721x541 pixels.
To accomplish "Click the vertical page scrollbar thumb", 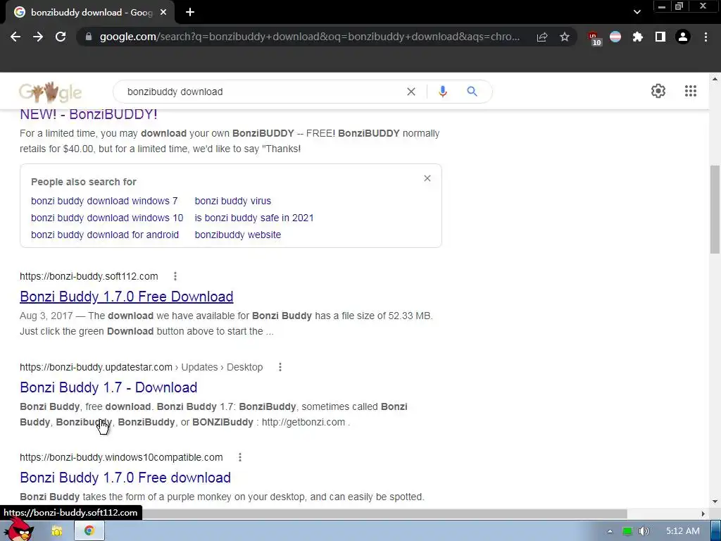I will (715, 209).
